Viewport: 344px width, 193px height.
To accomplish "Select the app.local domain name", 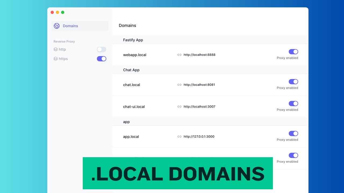I will tap(131, 137).
